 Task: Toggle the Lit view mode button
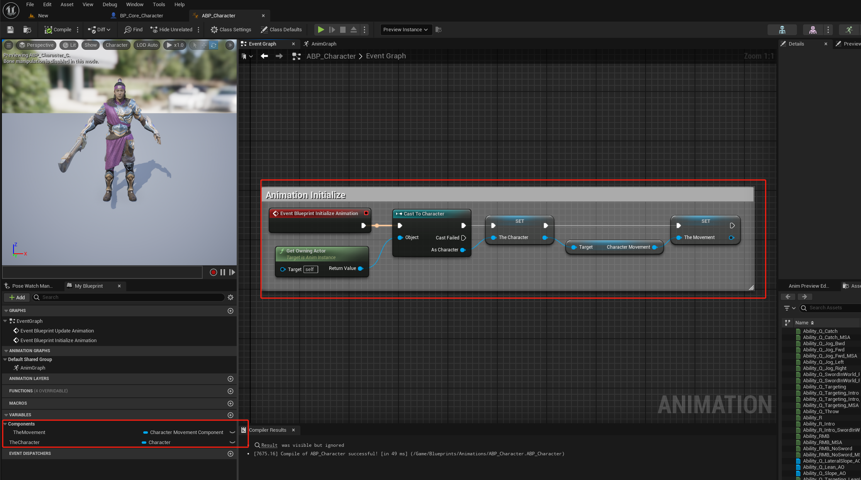click(69, 45)
